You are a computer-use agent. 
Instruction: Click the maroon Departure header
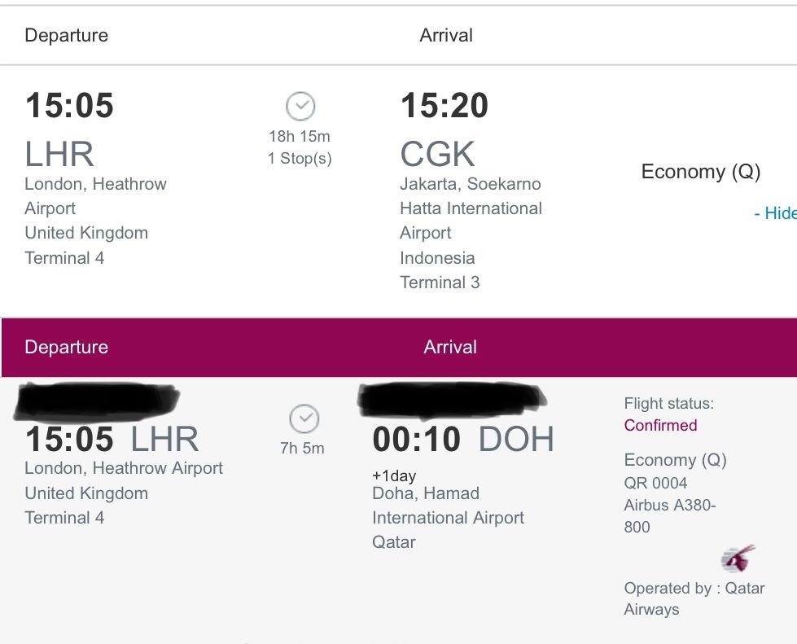[67, 347]
